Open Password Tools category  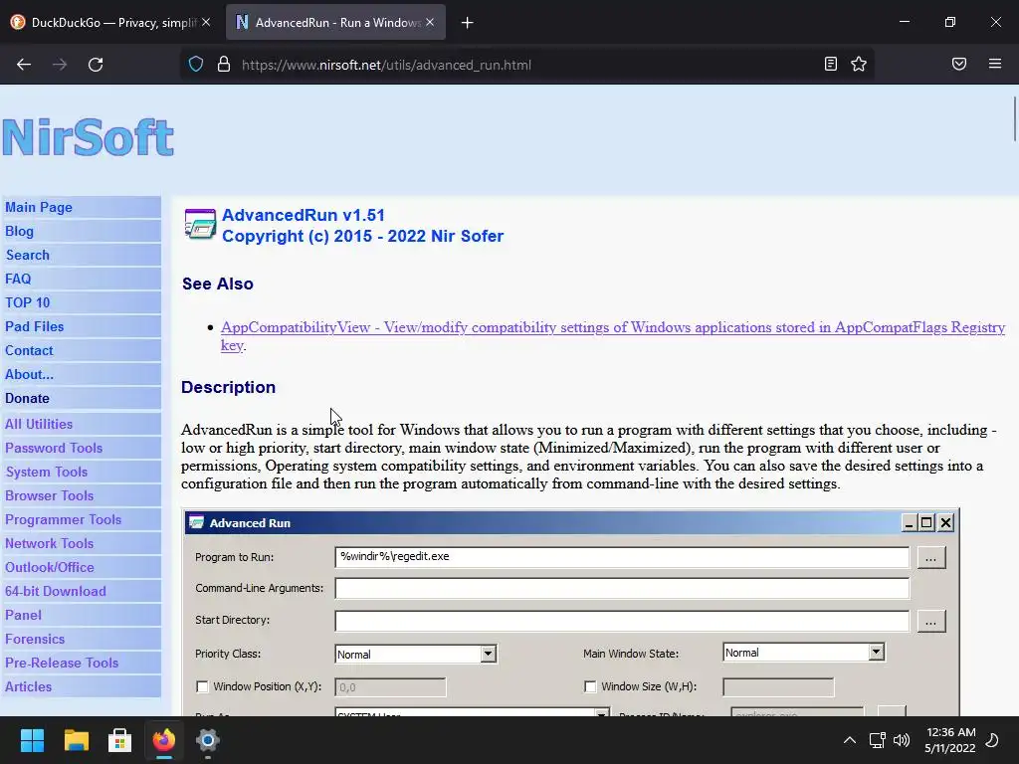click(54, 449)
